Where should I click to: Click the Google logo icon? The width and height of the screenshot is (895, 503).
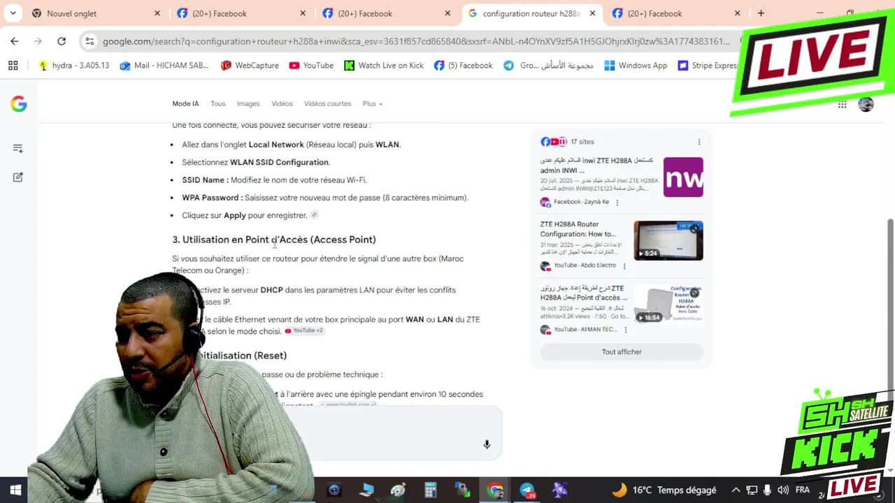click(19, 104)
